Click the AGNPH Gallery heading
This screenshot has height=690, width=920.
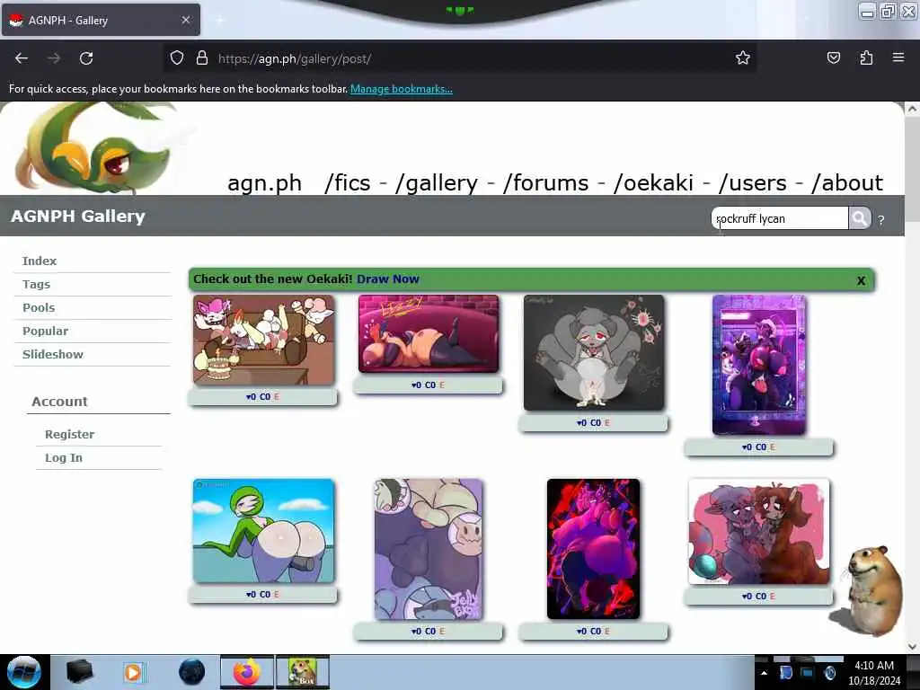click(x=78, y=216)
